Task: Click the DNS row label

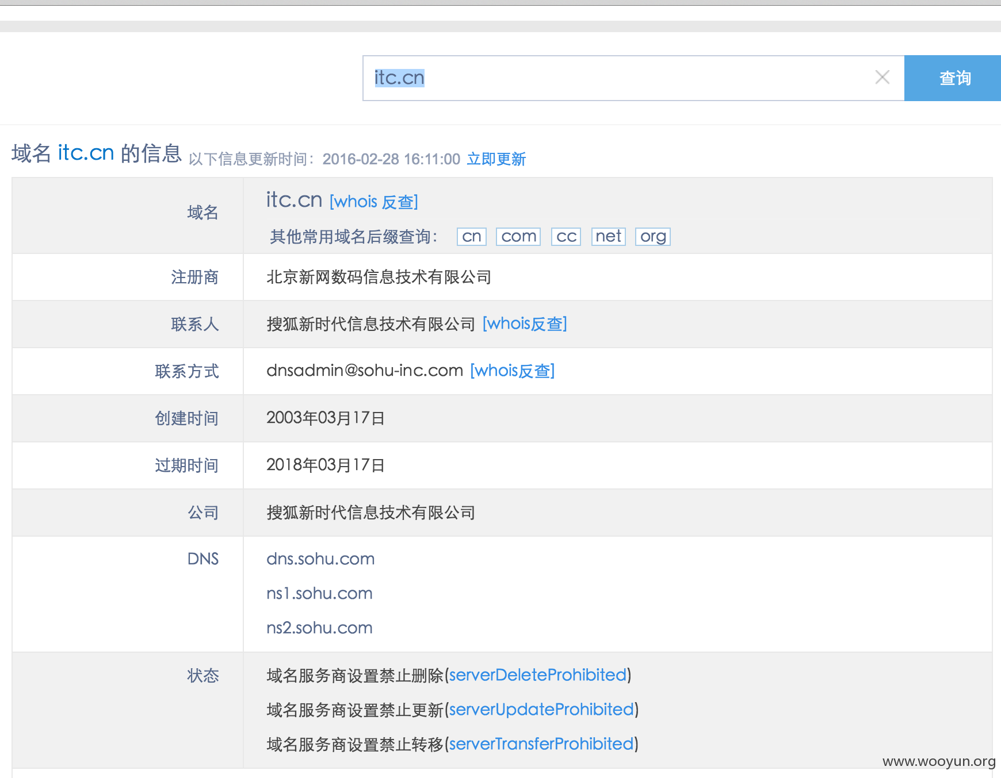Action: point(203,559)
